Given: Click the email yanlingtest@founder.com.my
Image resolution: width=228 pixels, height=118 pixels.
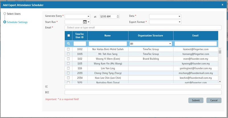Looking at the screenshot, I should tap(196, 68).
